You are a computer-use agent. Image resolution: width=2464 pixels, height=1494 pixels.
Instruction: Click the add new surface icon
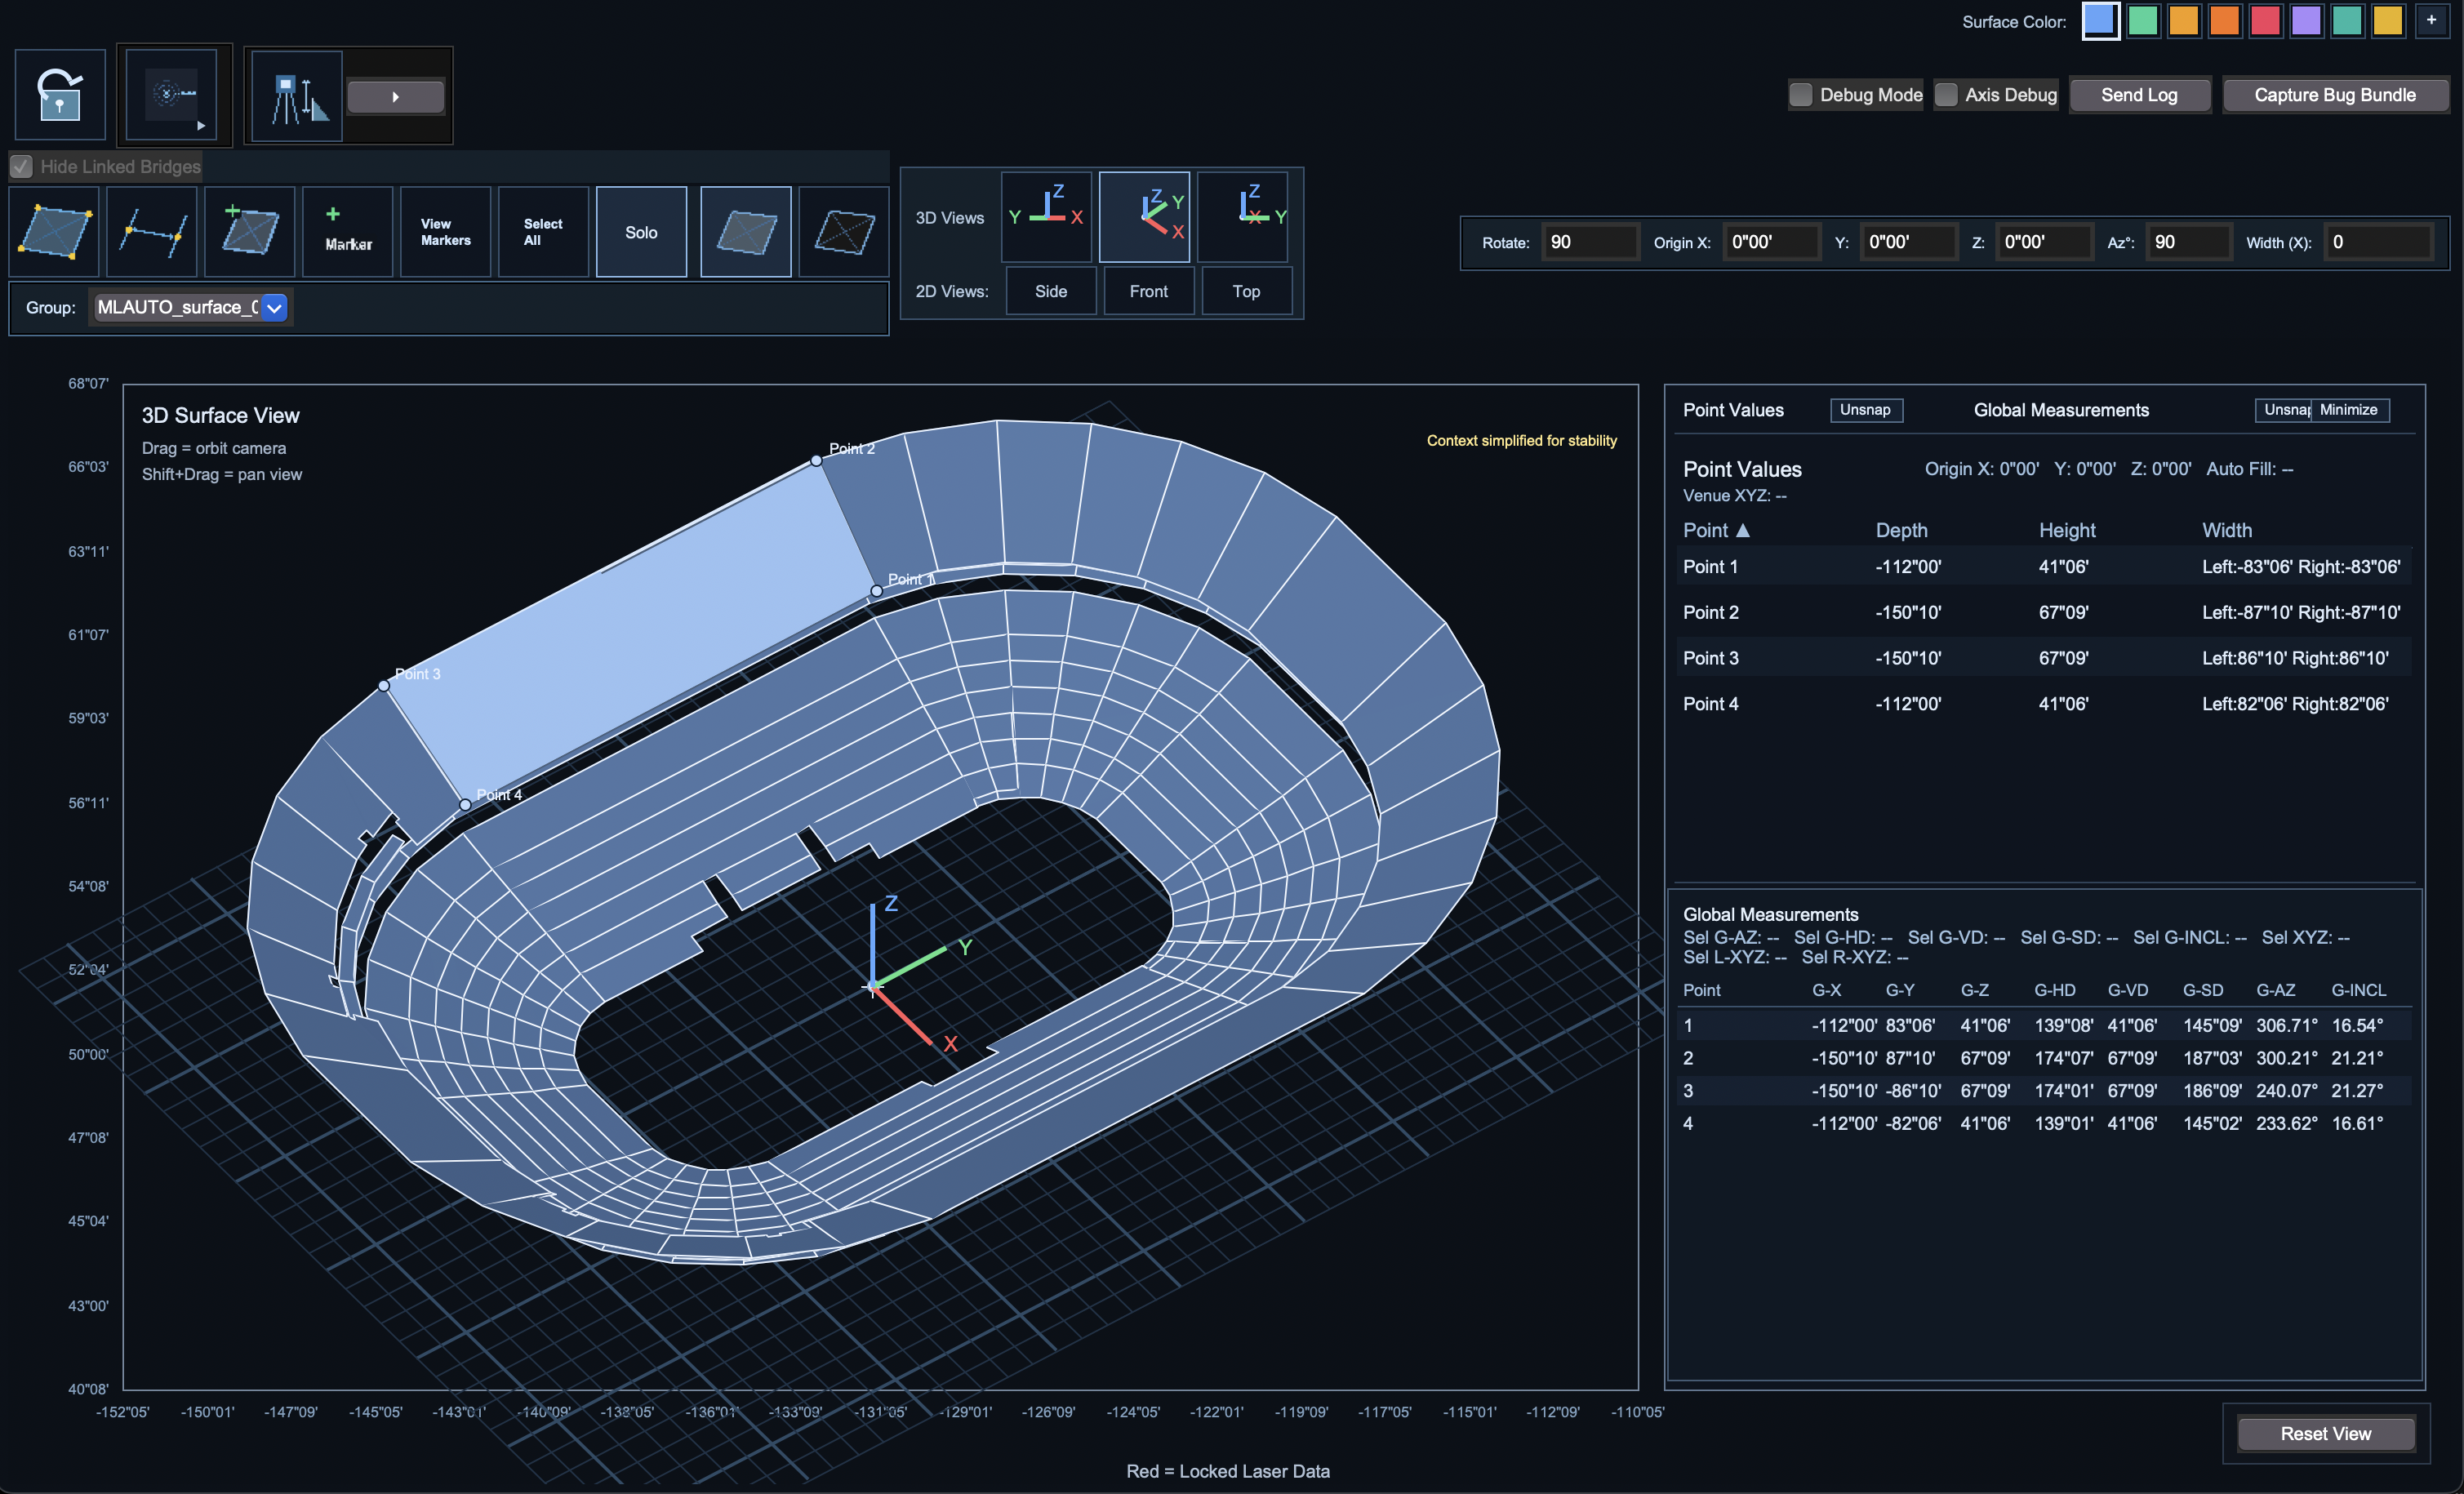click(249, 231)
